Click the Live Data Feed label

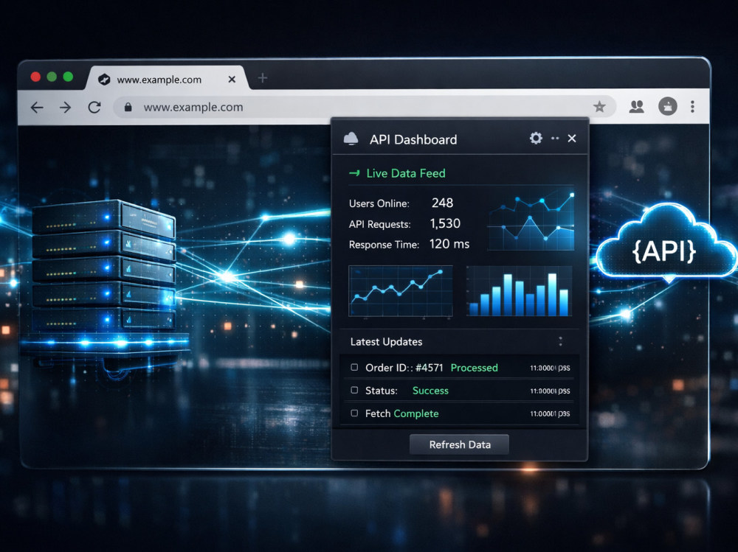(x=406, y=173)
